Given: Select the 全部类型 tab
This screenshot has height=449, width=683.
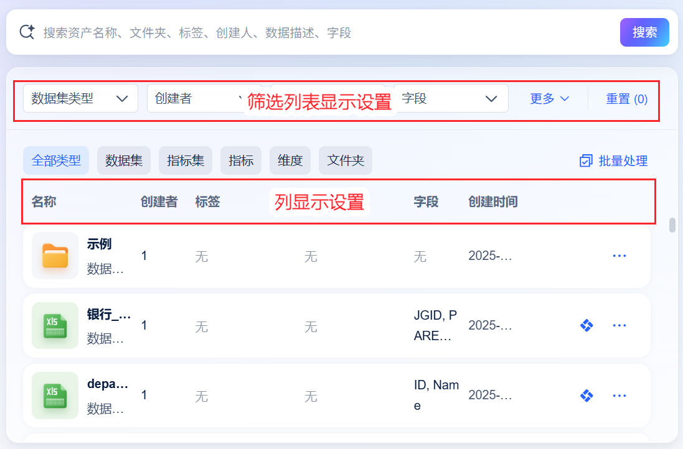Looking at the screenshot, I should 56,160.
